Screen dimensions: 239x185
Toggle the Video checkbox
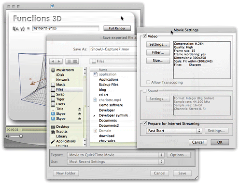pos(145,36)
